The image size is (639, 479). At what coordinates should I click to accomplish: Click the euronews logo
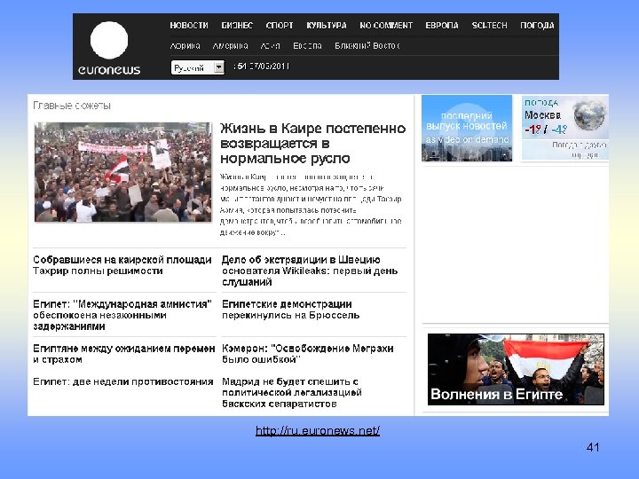pyautogui.click(x=109, y=49)
